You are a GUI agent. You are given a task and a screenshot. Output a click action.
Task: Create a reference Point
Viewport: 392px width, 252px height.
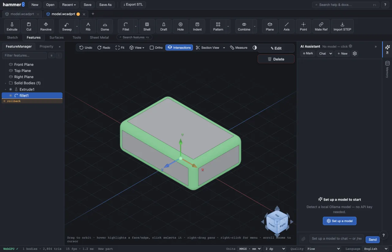303,26
